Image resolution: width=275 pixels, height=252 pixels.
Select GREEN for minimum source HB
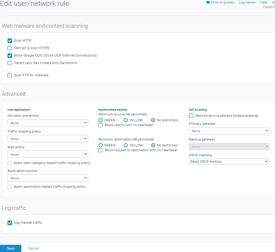[x=101, y=120]
